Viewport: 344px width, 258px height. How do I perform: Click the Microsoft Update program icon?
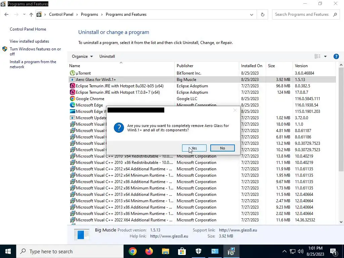73,118
